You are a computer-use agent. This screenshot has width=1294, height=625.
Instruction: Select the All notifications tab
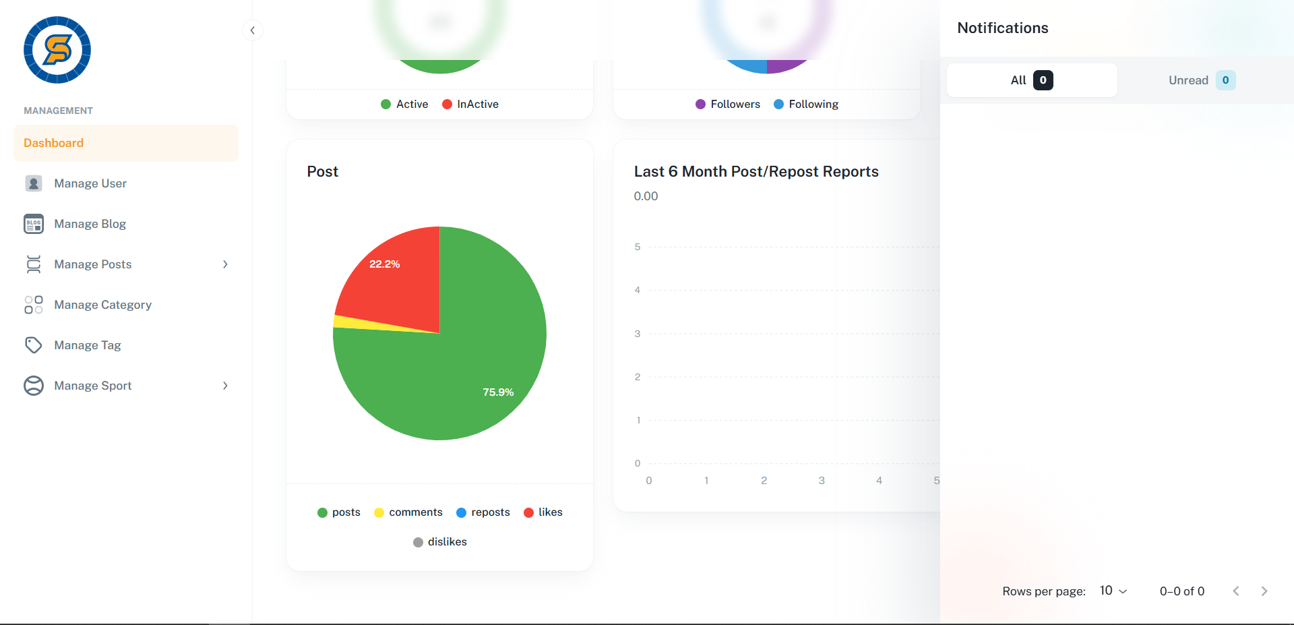[x=1031, y=80]
